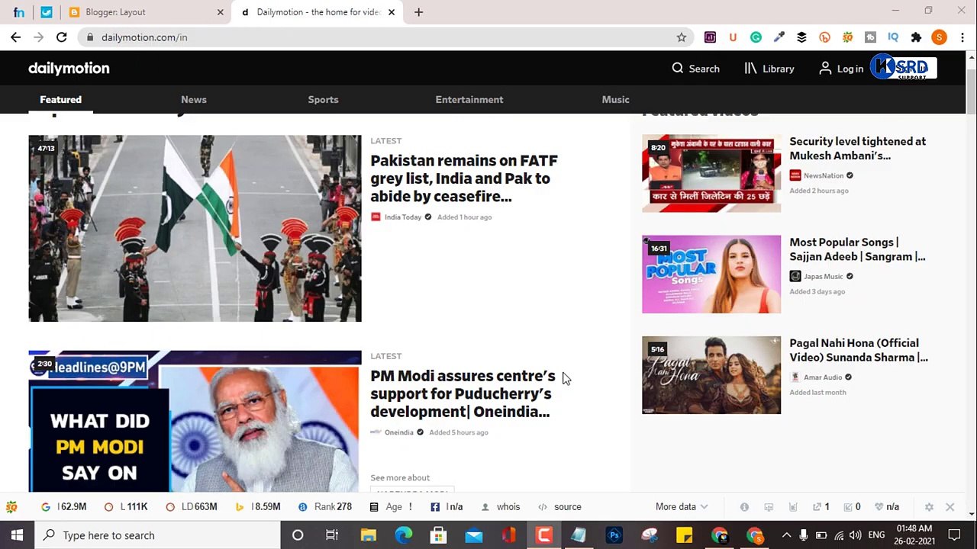The height and width of the screenshot is (549, 977).
Task: Launch Microsoft Edge from the taskbar
Action: click(403, 535)
